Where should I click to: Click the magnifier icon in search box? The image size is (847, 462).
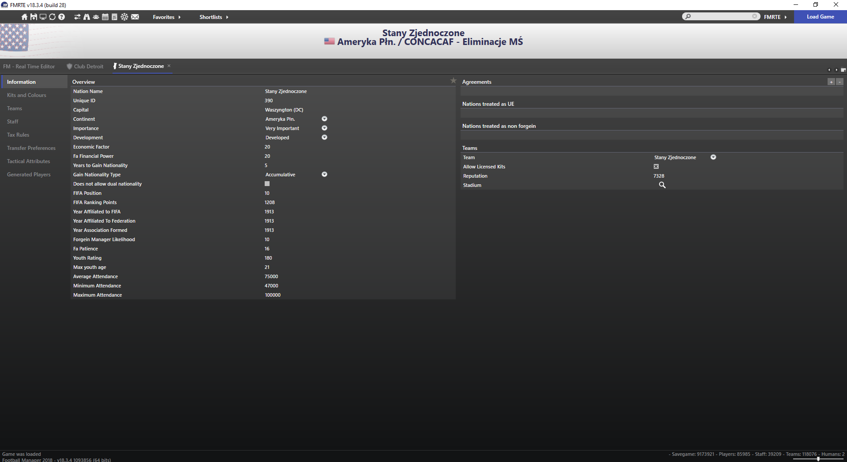coord(688,16)
